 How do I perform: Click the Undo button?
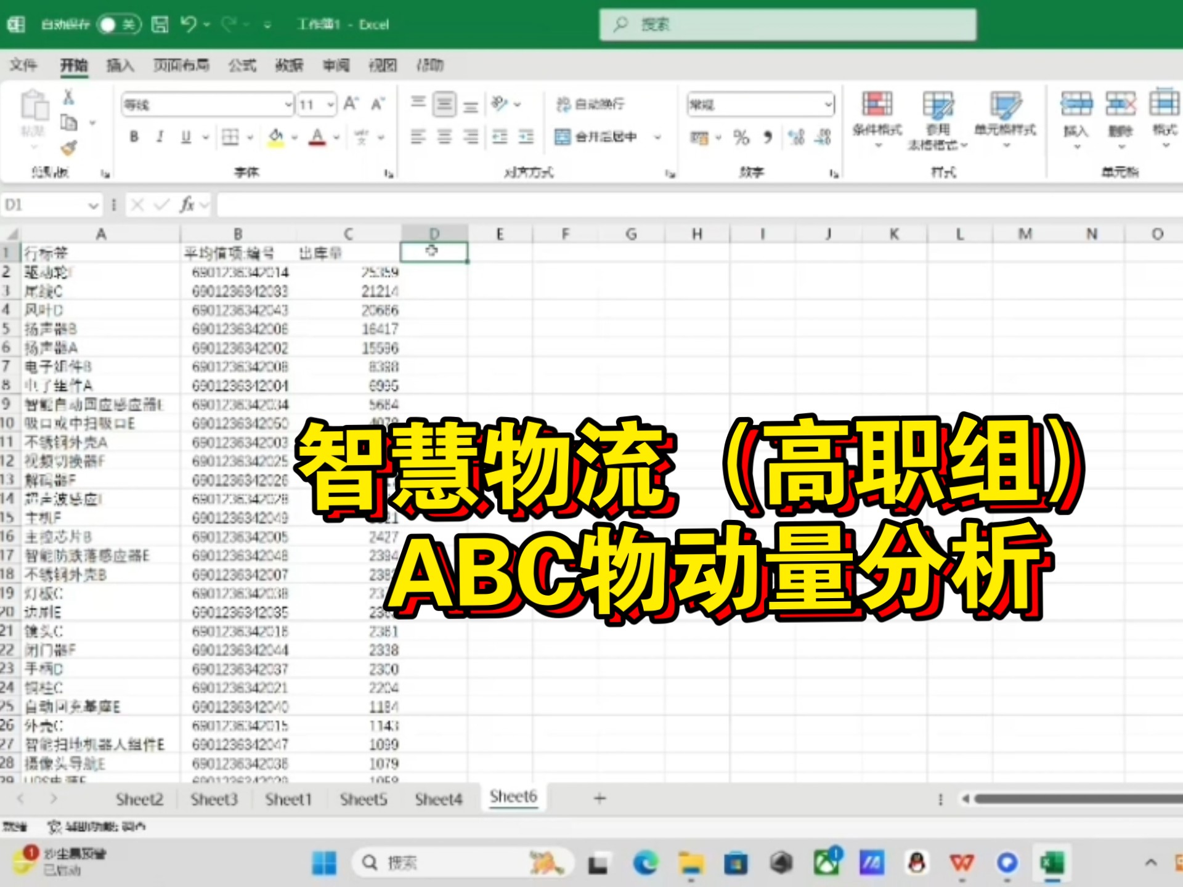pyautogui.click(x=189, y=23)
